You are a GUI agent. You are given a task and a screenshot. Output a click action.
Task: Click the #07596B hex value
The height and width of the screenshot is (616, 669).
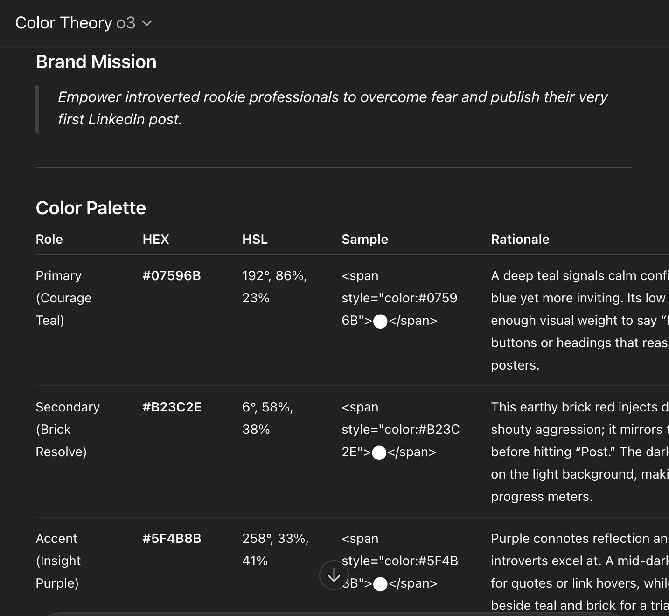[x=172, y=276]
